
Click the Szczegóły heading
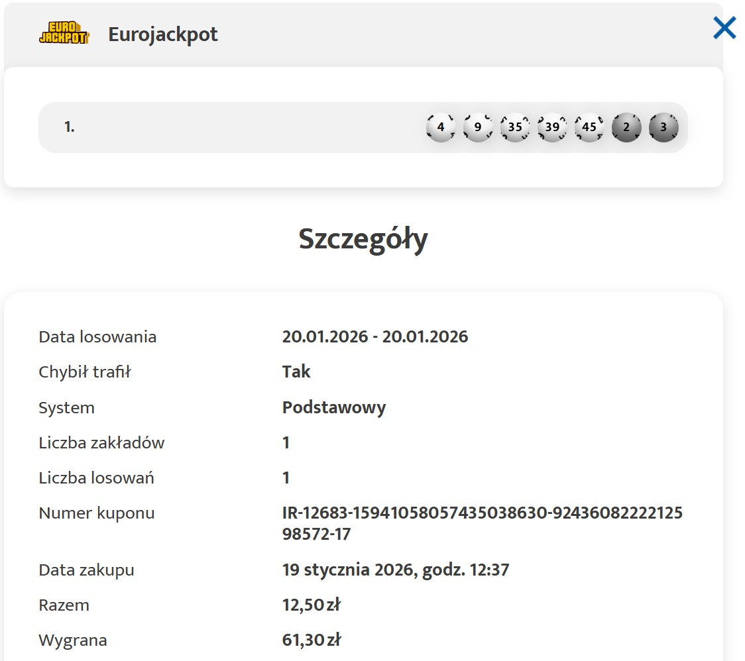pos(363,239)
